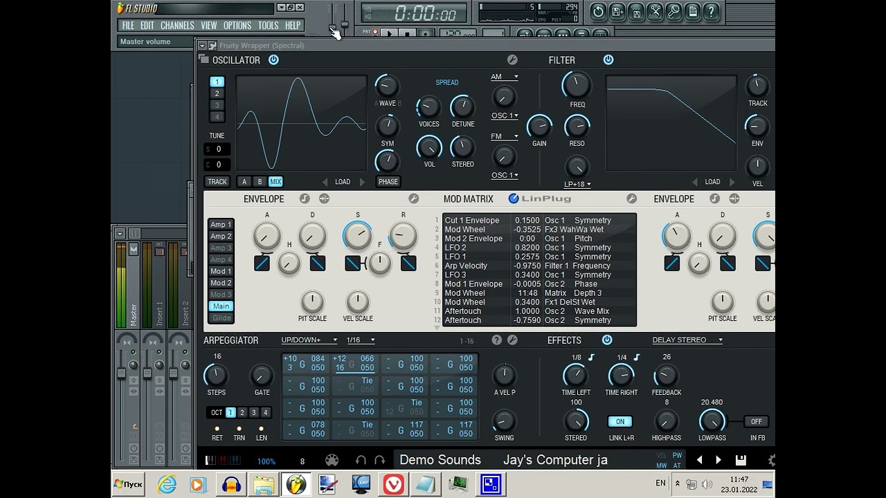
Task: Toggle the Filter section power button
Action: coord(608,60)
